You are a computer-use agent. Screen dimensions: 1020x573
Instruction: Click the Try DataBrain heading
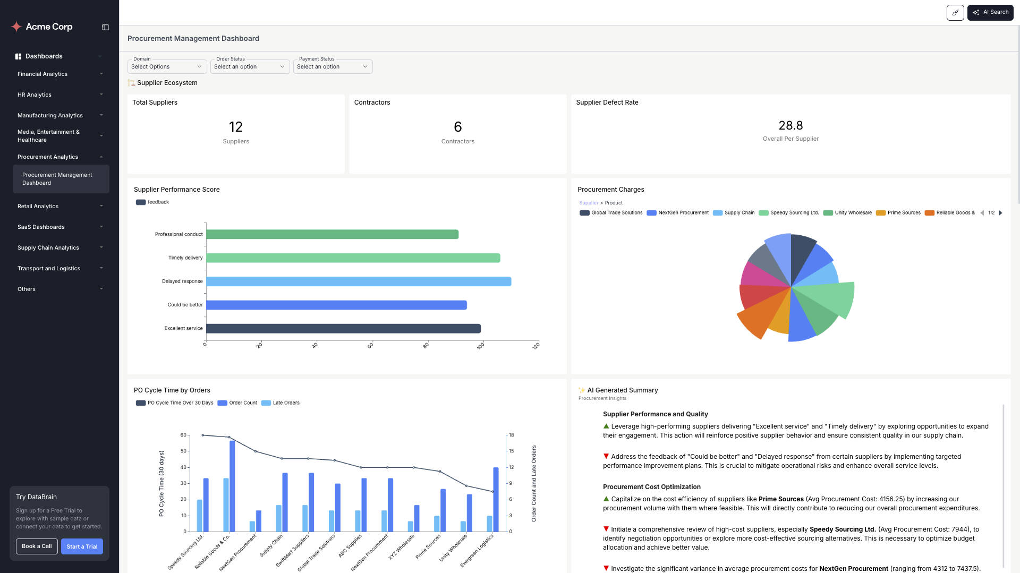(x=36, y=497)
